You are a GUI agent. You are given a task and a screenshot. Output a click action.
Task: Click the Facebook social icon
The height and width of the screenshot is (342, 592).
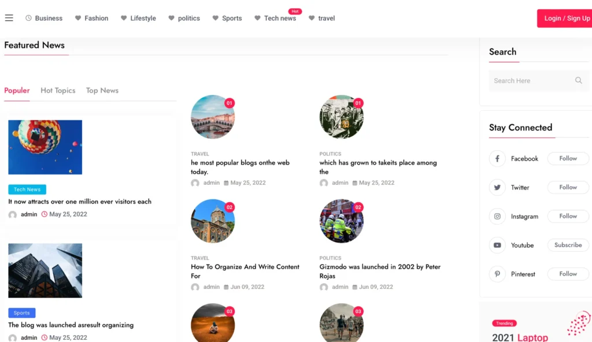tap(497, 159)
